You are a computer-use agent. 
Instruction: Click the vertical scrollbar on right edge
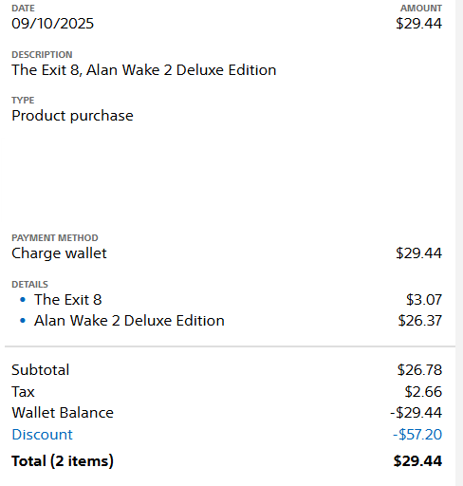point(459,243)
